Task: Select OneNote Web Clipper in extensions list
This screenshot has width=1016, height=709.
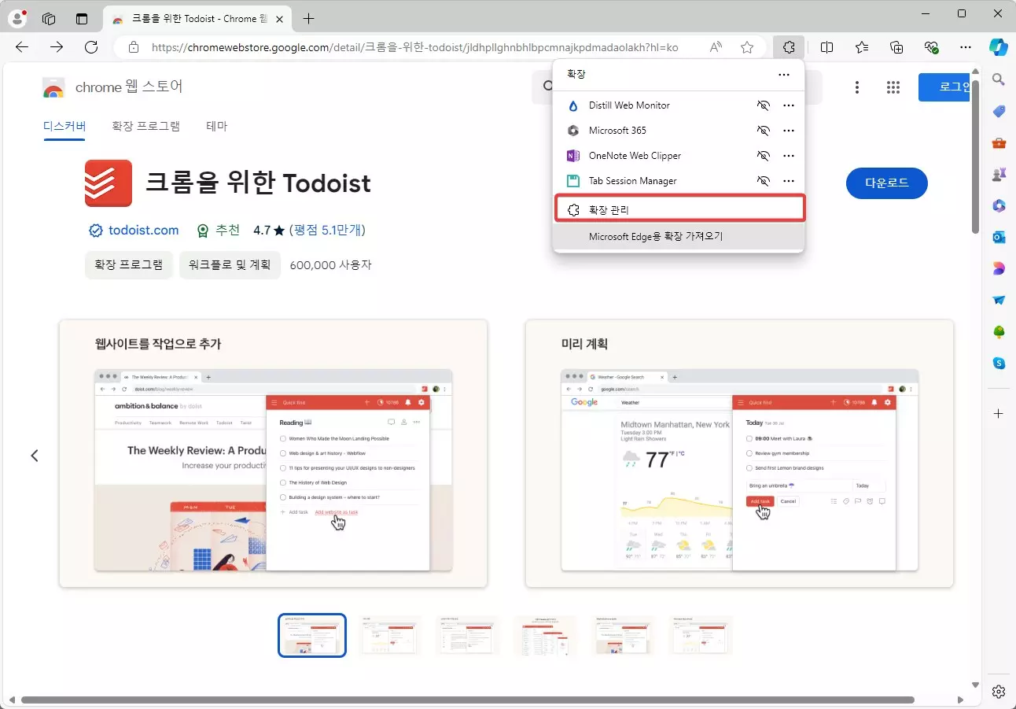Action: [x=635, y=156]
